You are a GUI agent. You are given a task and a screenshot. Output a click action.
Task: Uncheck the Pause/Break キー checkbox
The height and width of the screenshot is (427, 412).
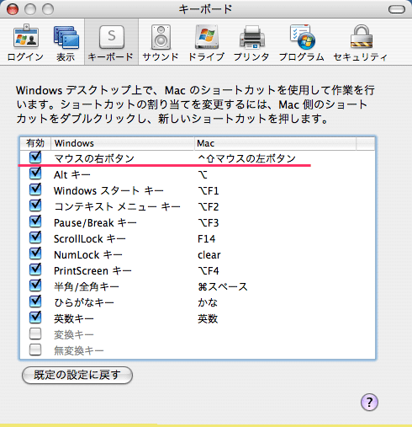[35, 222]
